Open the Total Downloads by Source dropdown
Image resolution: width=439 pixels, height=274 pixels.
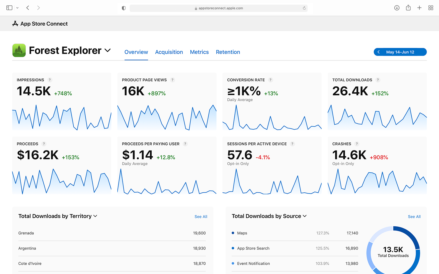[305, 216]
